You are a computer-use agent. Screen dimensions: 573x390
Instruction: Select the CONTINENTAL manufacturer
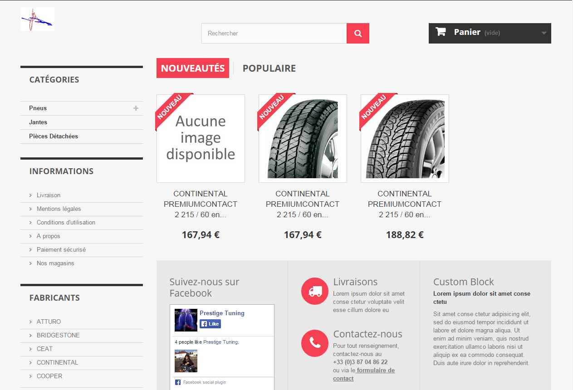(58, 362)
